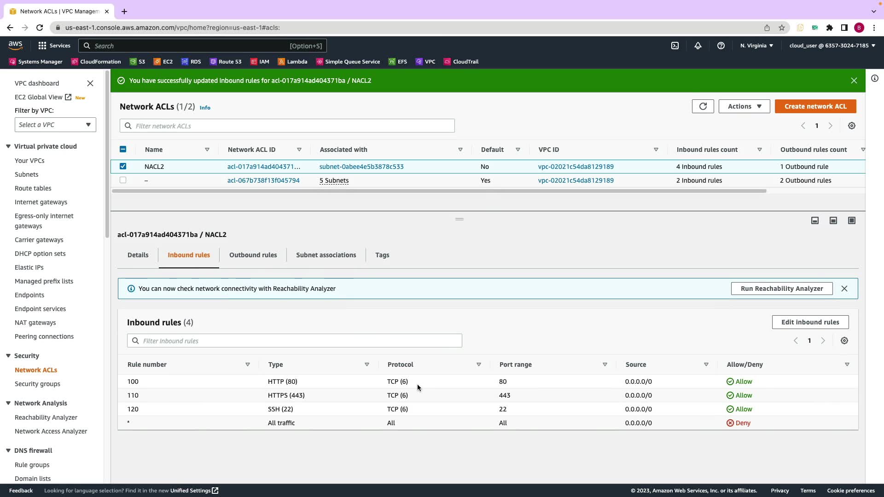884x497 pixels.
Task: Click the help question mark icon
Action: (x=721, y=46)
